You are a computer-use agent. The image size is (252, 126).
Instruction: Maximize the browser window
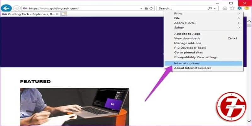coord(231,3)
